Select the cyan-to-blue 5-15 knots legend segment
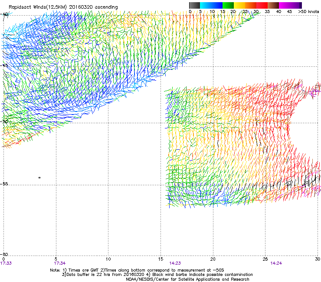The height and width of the screenshot is (282, 321). pos(211,5)
